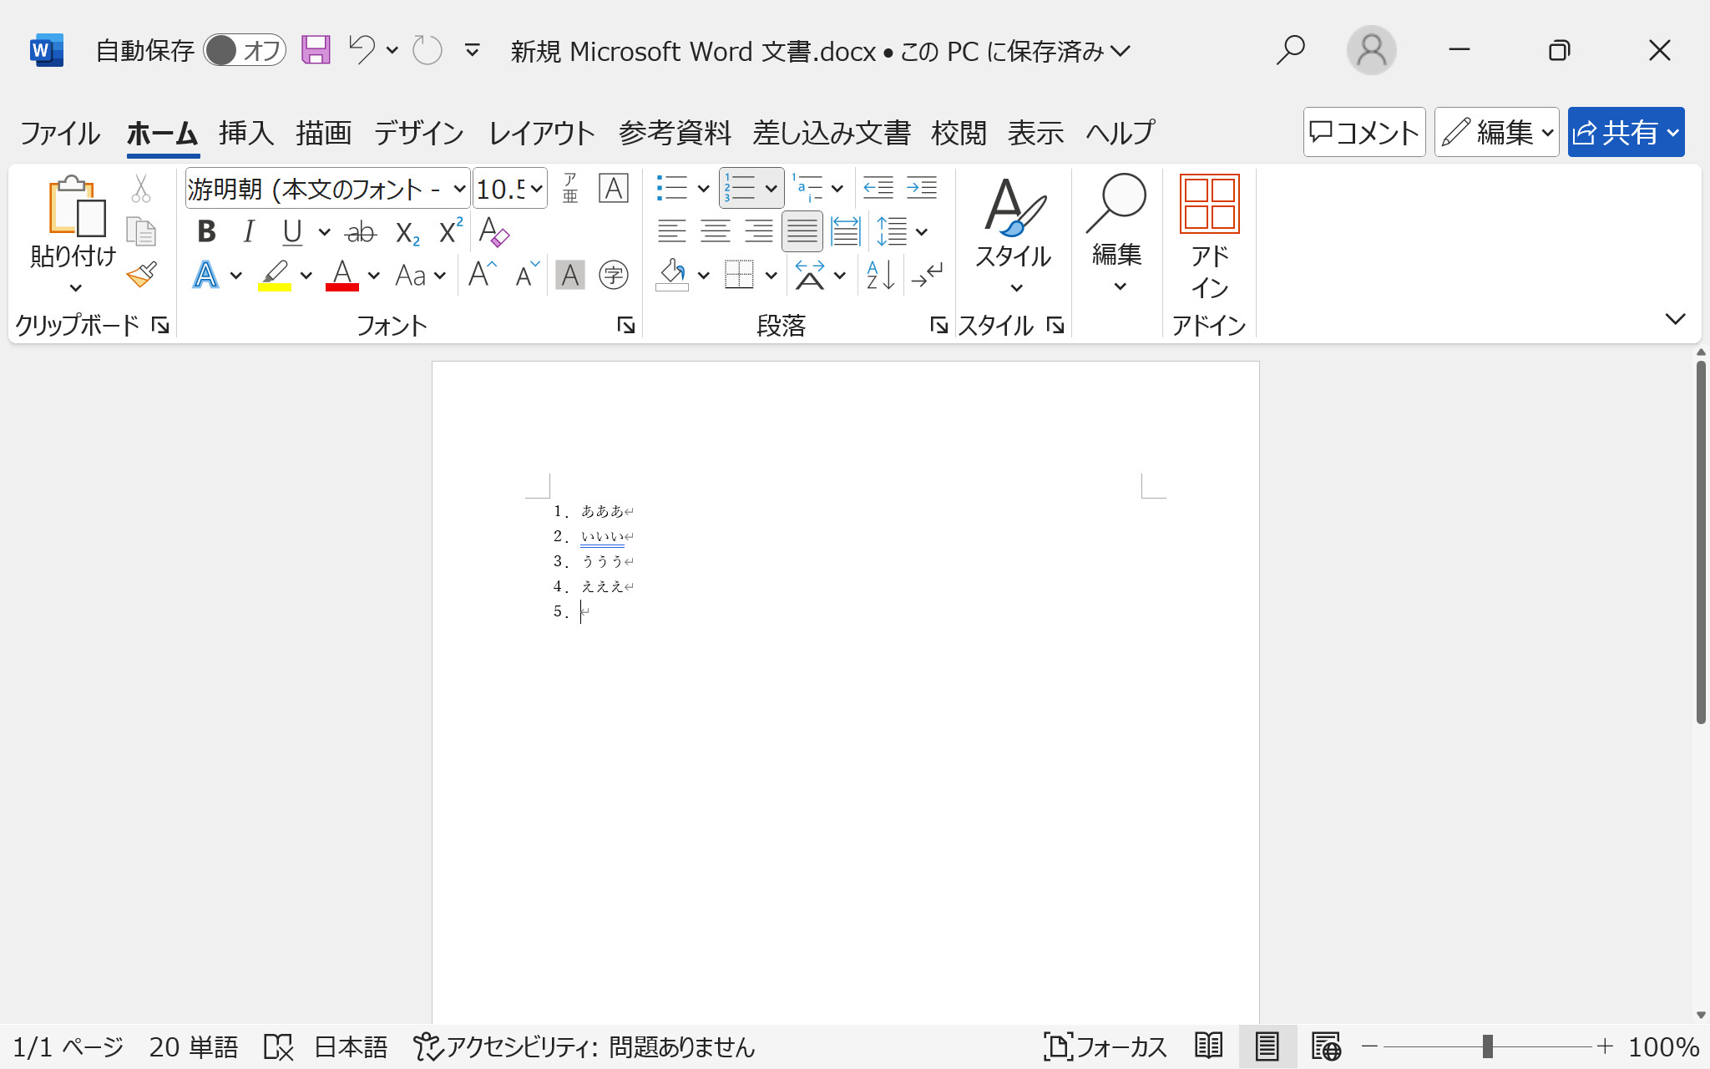Click the Save floppy disk icon
Screen dimensions: 1710x1069
(x=316, y=51)
